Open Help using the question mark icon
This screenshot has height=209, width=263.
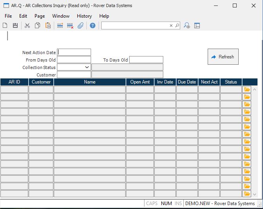point(93,25)
